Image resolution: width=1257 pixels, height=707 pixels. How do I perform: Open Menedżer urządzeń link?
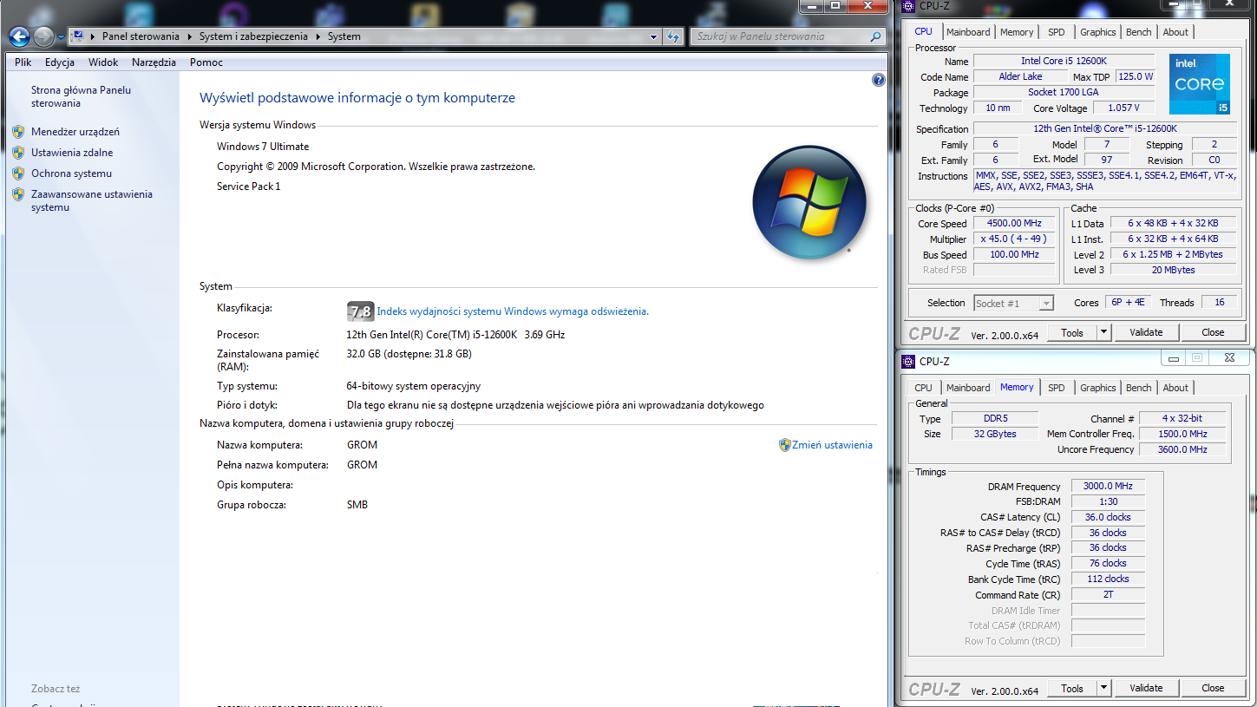[75, 132]
